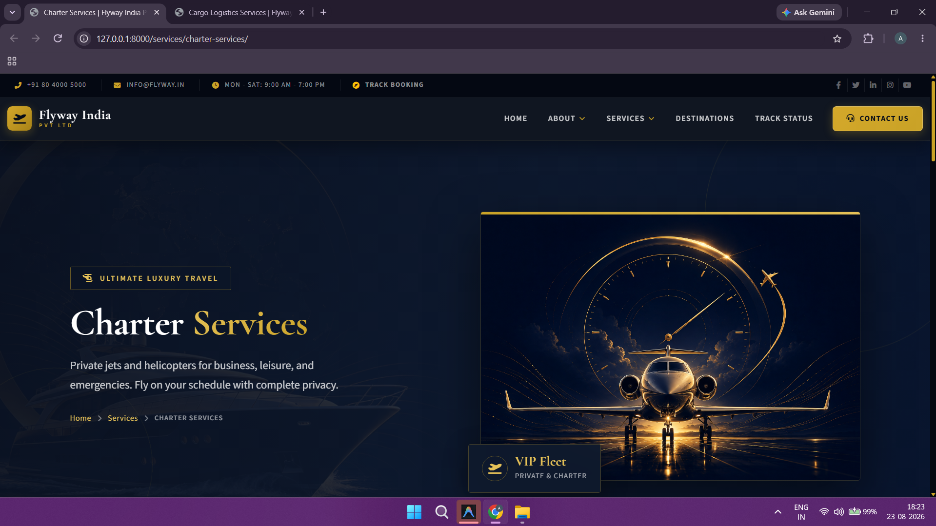The image size is (936, 526).
Task: Open Facebook social icon in top bar
Action: coord(838,85)
